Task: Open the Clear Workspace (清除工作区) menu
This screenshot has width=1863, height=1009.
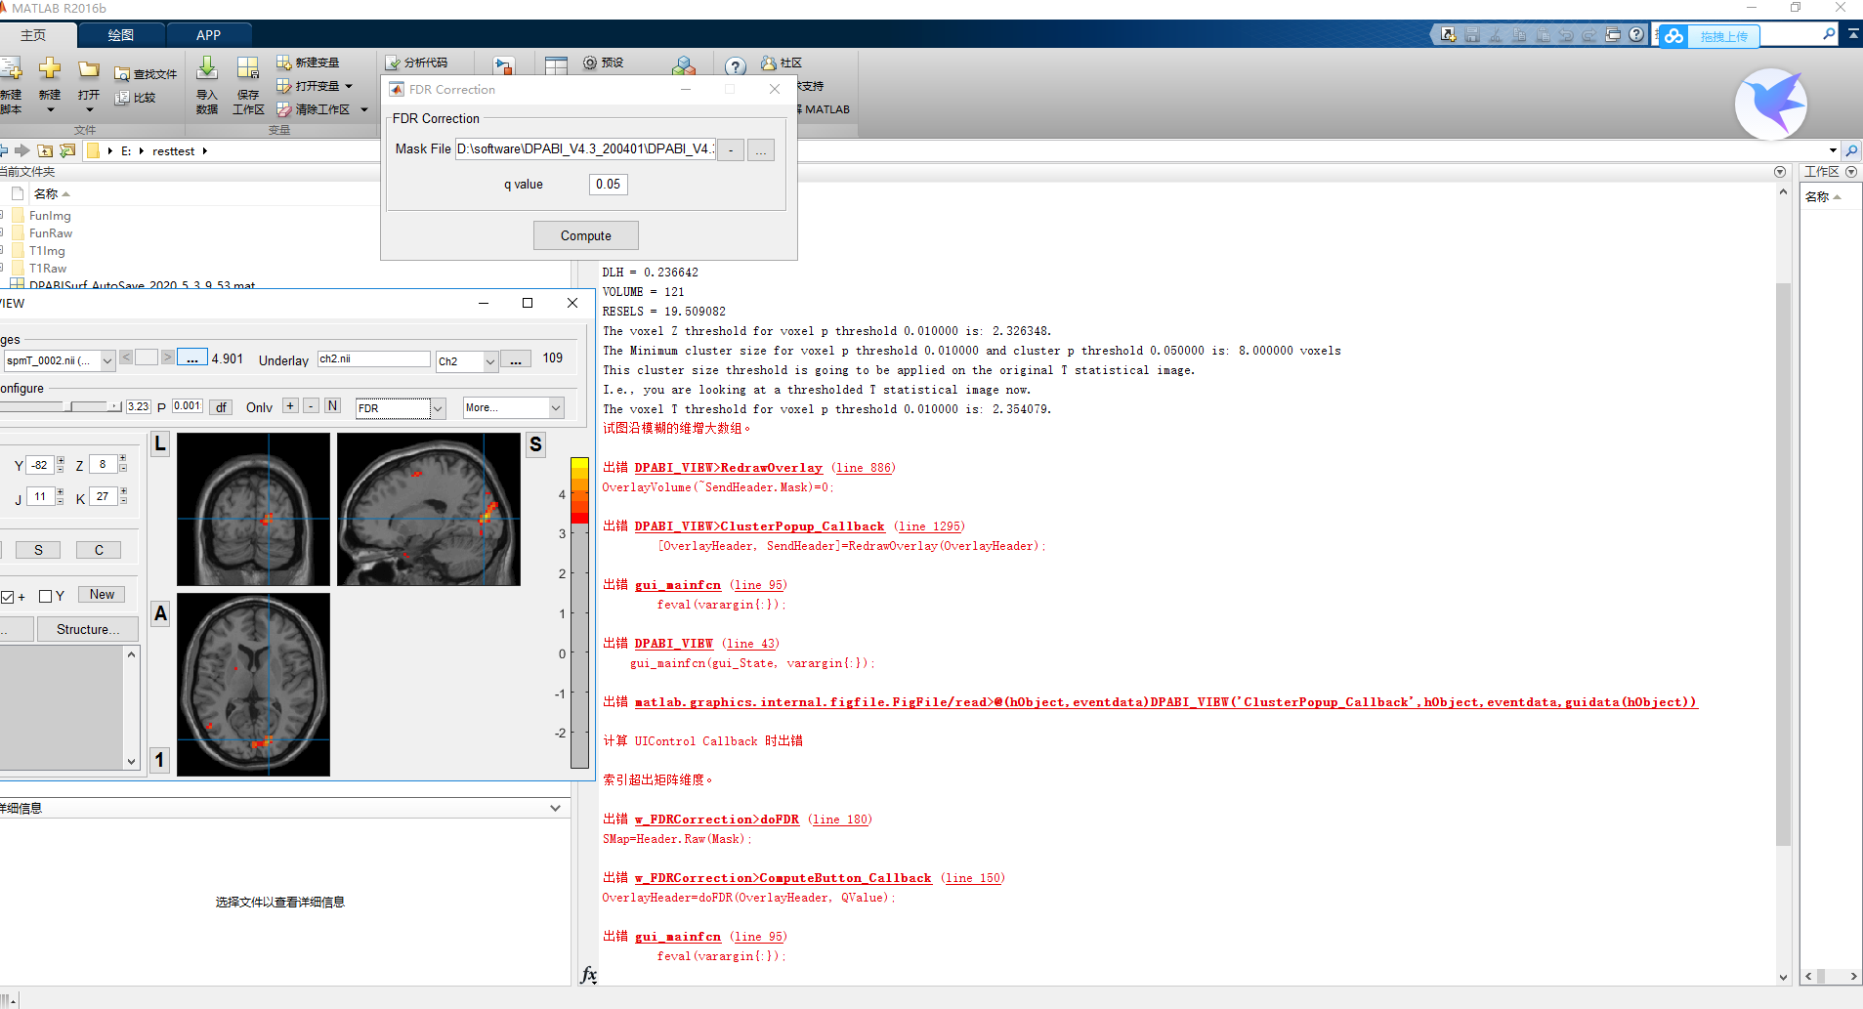Action: (322, 109)
